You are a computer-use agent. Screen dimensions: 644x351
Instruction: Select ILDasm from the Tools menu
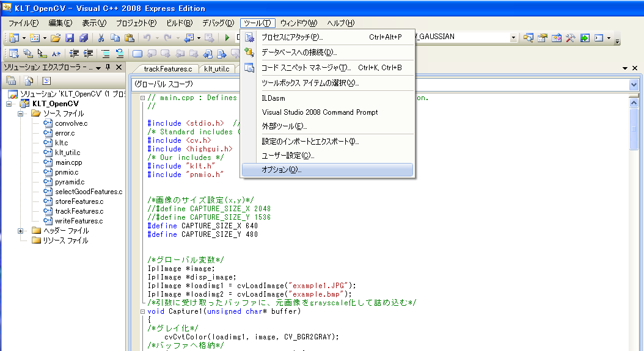tap(327, 98)
